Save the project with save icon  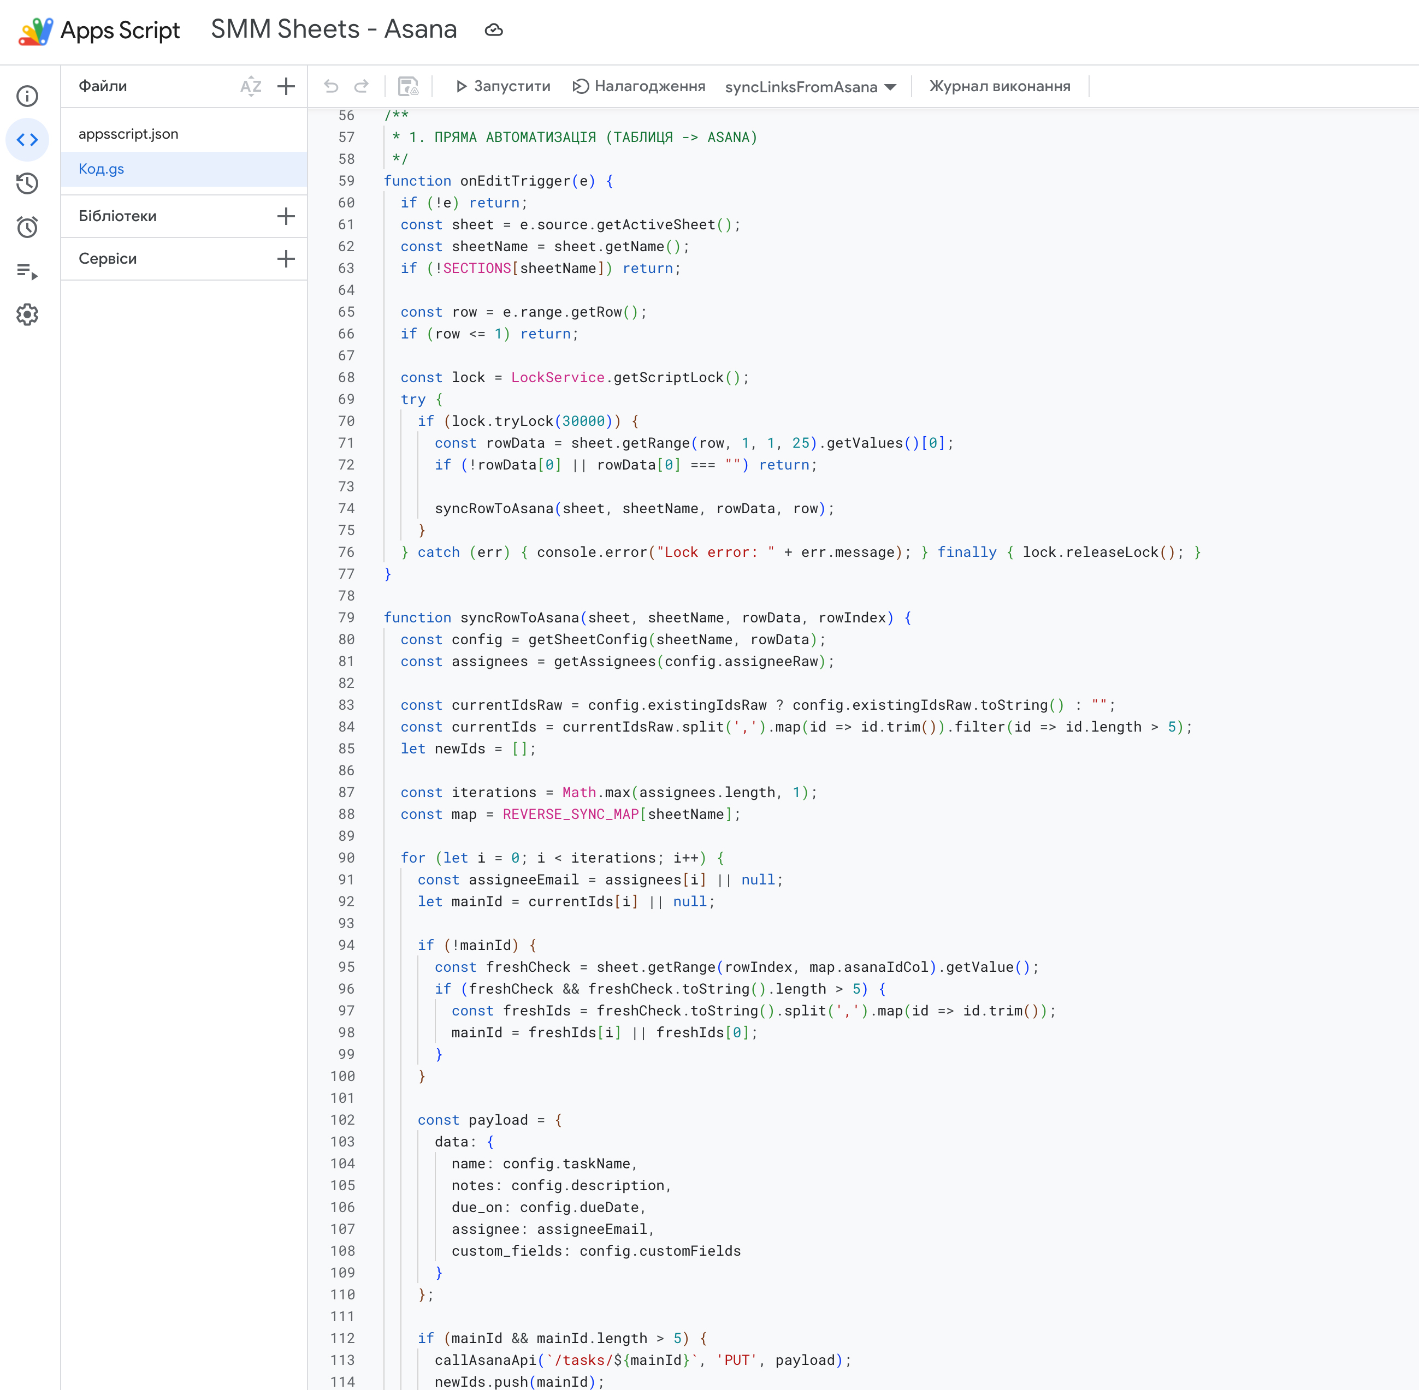(x=408, y=86)
